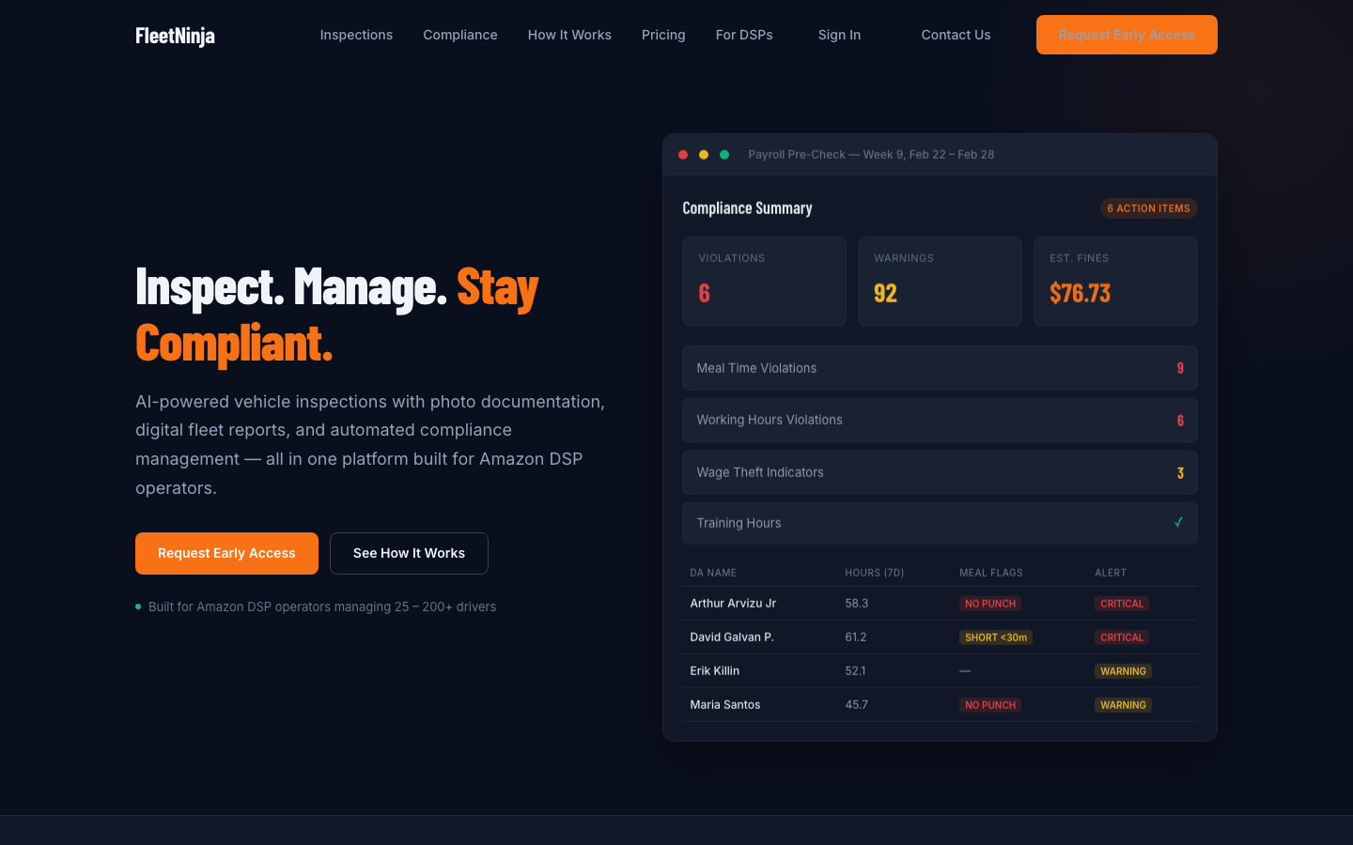This screenshot has width=1353, height=845.
Task: Click the HOURS (7D) column header
Action: [874, 573]
